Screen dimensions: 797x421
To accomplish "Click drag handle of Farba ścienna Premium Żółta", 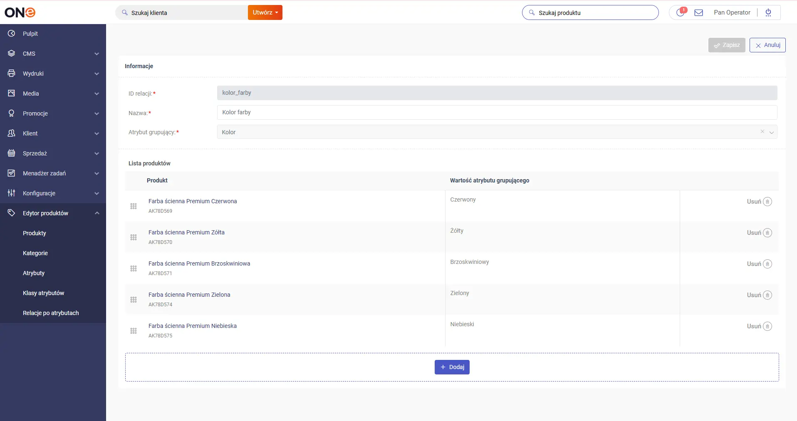I will click(x=134, y=237).
